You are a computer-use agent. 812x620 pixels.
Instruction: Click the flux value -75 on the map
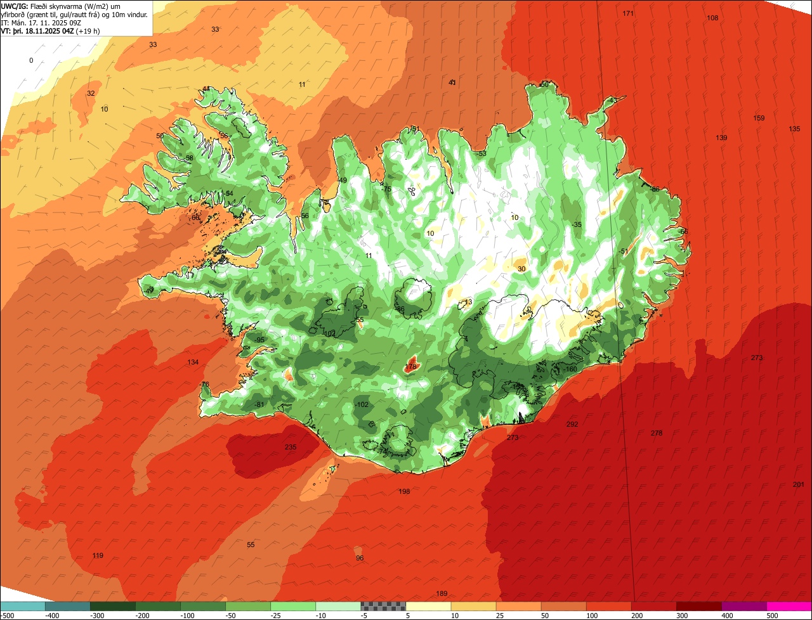click(x=387, y=188)
